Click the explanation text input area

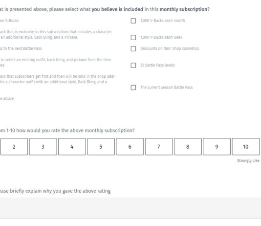[130, 208]
